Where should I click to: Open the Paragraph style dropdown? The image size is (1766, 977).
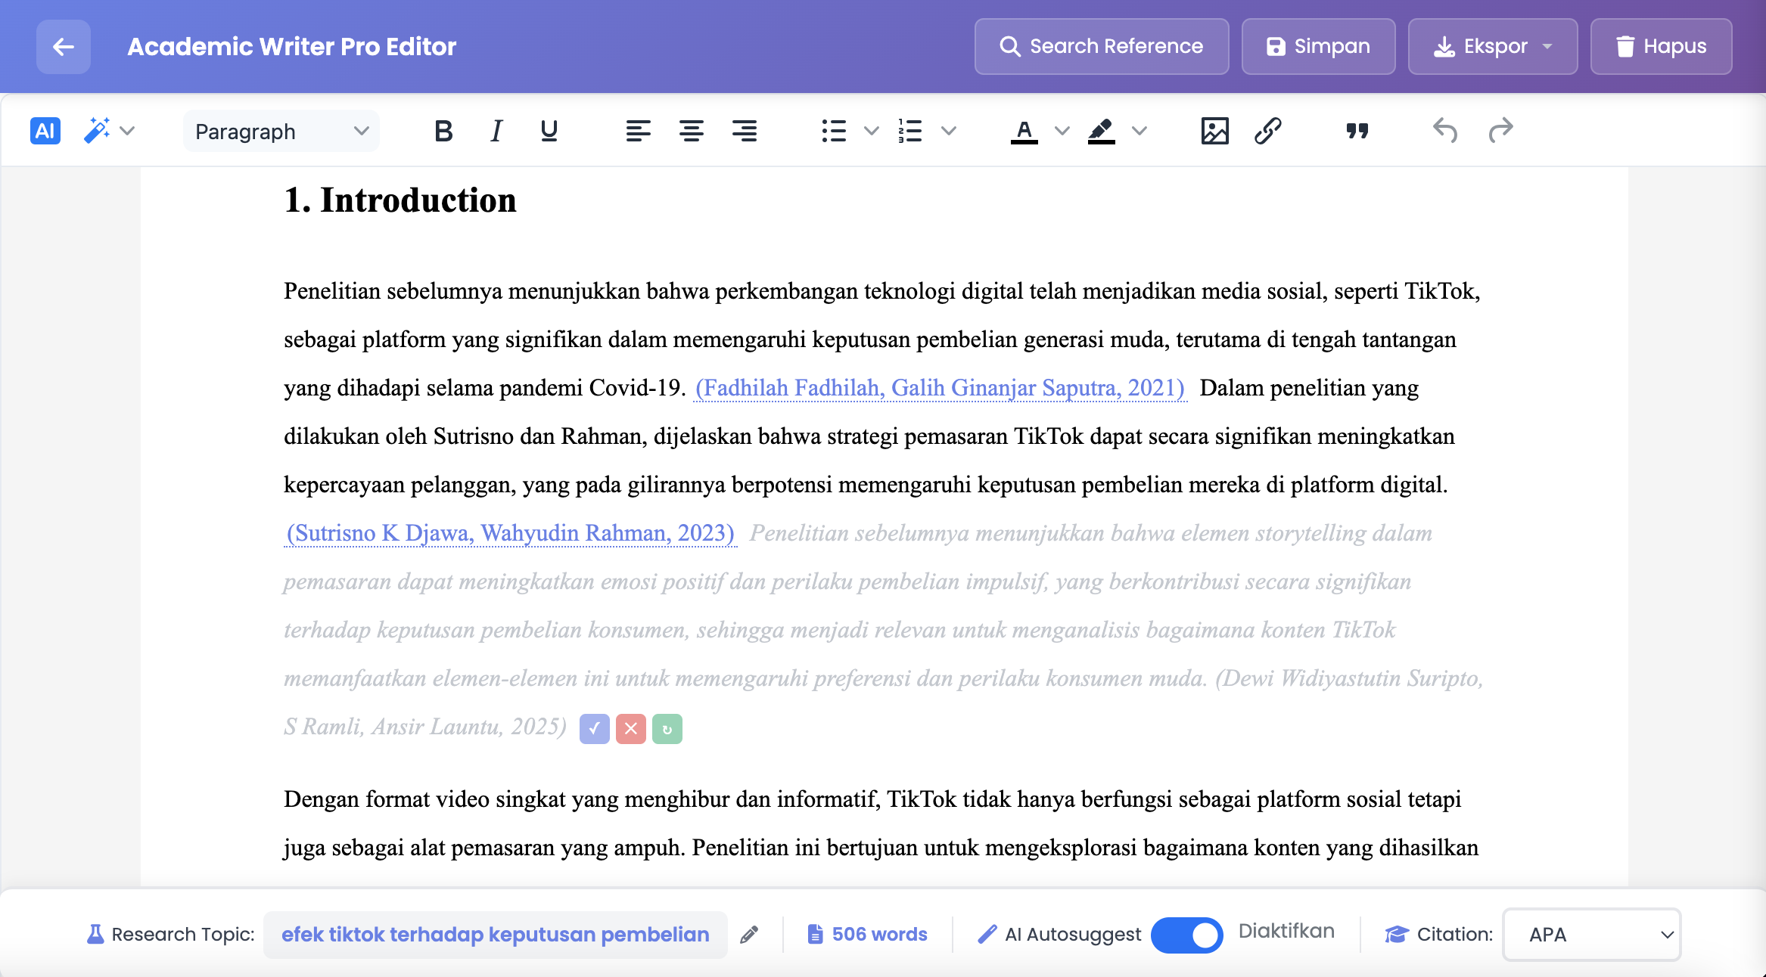click(x=281, y=131)
